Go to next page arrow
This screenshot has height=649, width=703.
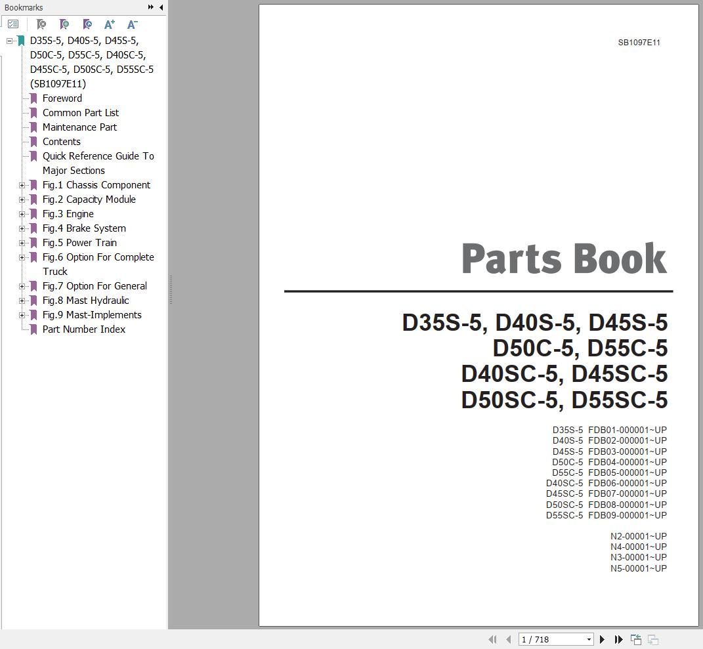point(602,640)
